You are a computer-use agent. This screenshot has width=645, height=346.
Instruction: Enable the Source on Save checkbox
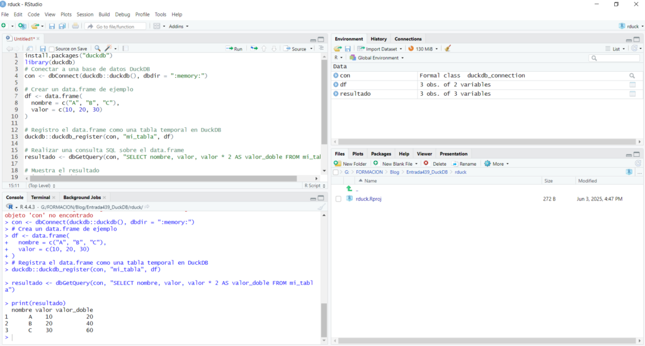[52, 49]
